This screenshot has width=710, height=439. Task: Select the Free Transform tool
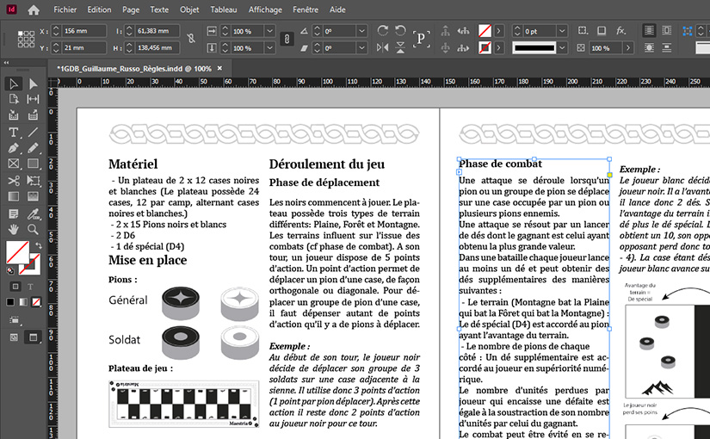[x=33, y=180]
